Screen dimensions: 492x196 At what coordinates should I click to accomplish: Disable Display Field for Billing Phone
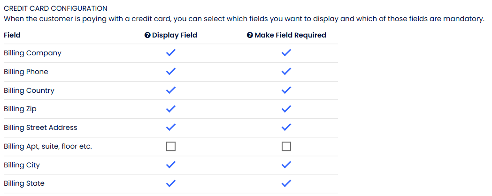[171, 72]
